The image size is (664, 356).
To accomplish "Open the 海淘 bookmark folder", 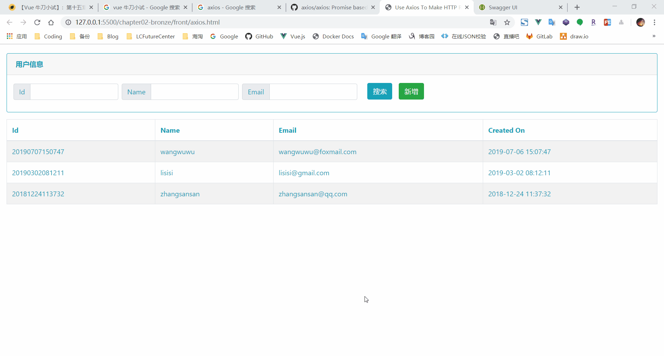I will (193, 36).
